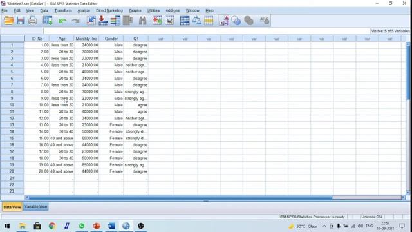This screenshot has height=232, width=412.
Task: Click the Redo arrow icon
Action: [75, 21]
